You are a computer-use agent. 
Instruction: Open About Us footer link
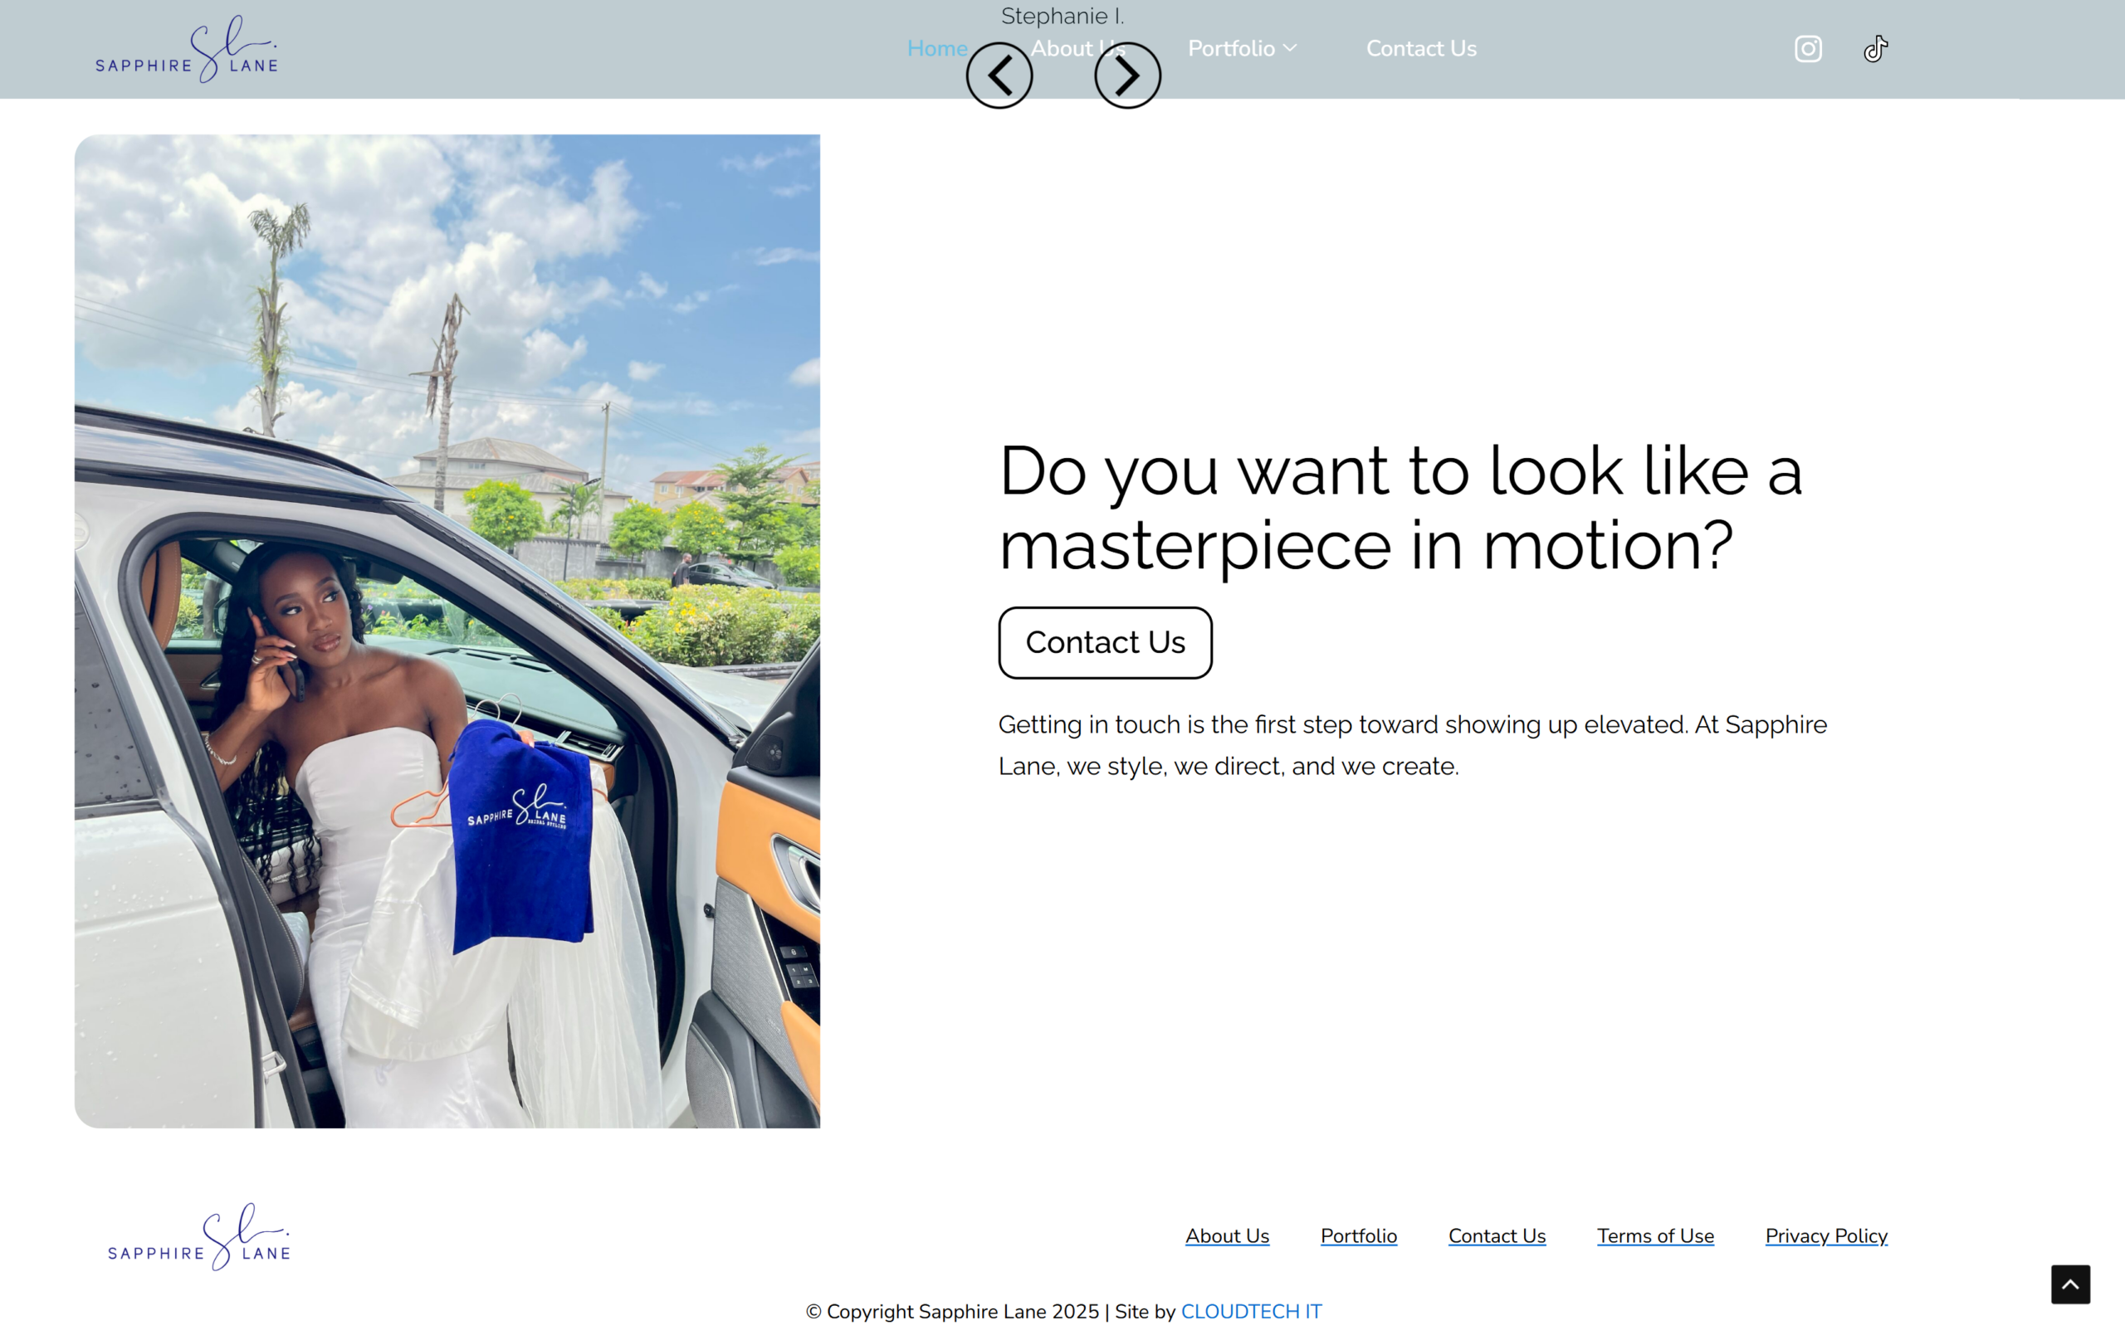(x=1227, y=1236)
